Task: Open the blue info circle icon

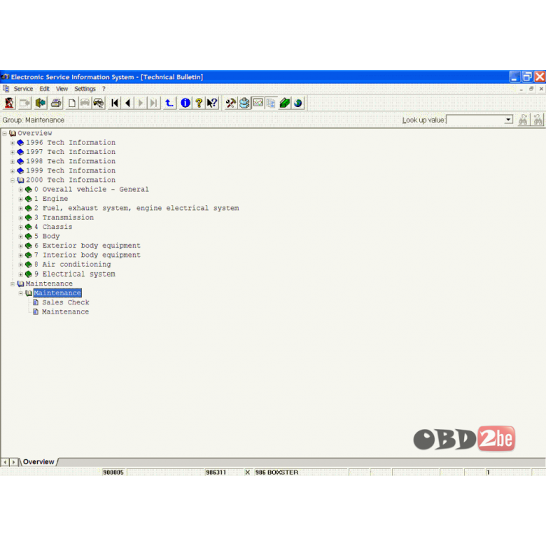Action: tap(185, 103)
